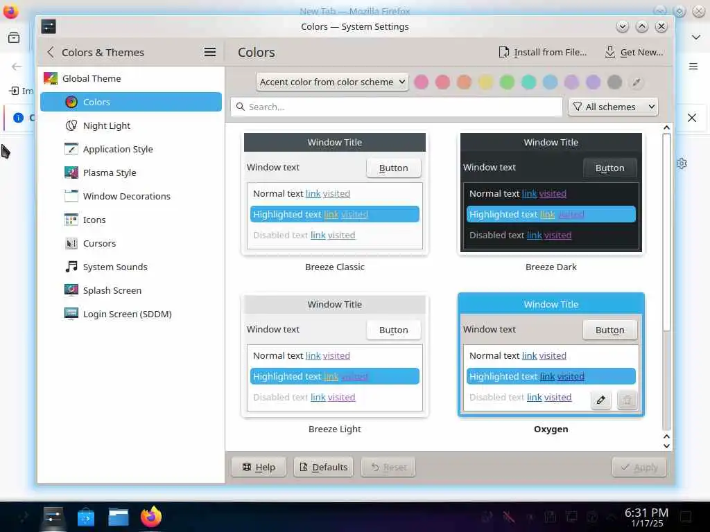Open the Firefox View icon

pos(14,37)
